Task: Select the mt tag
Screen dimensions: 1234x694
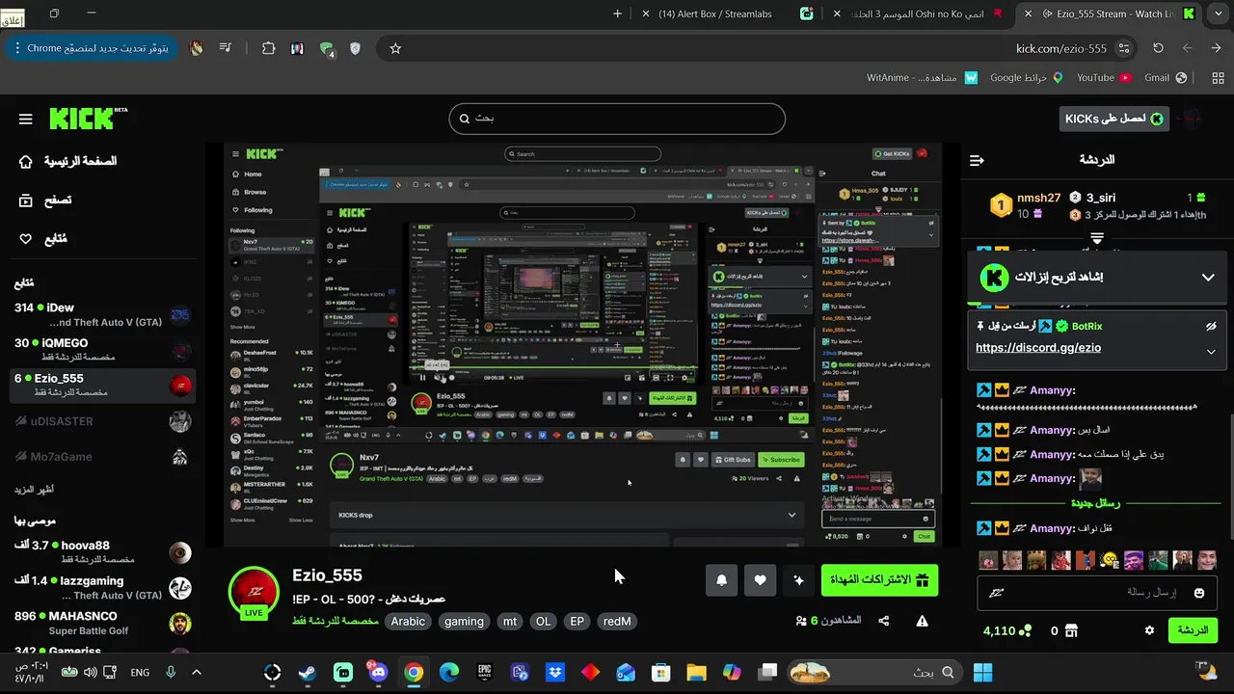Action: tap(510, 622)
